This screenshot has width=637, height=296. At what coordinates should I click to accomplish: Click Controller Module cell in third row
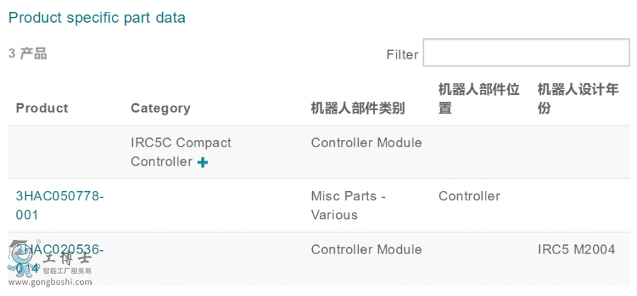tap(367, 249)
